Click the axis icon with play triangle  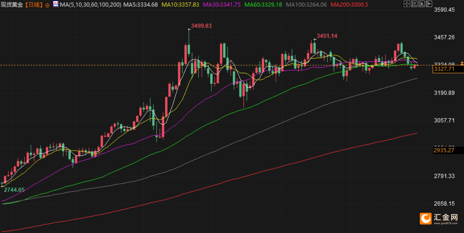[422, 4]
